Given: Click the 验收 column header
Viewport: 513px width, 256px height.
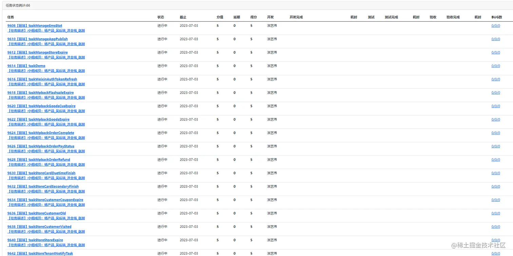Looking at the screenshot, I should coord(433,17).
